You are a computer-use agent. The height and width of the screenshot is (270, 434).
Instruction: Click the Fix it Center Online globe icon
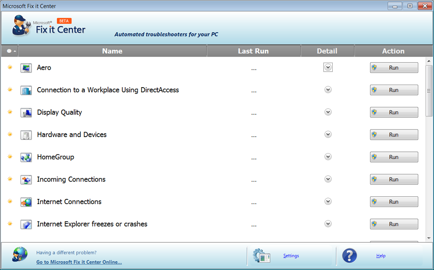pos(20,254)
